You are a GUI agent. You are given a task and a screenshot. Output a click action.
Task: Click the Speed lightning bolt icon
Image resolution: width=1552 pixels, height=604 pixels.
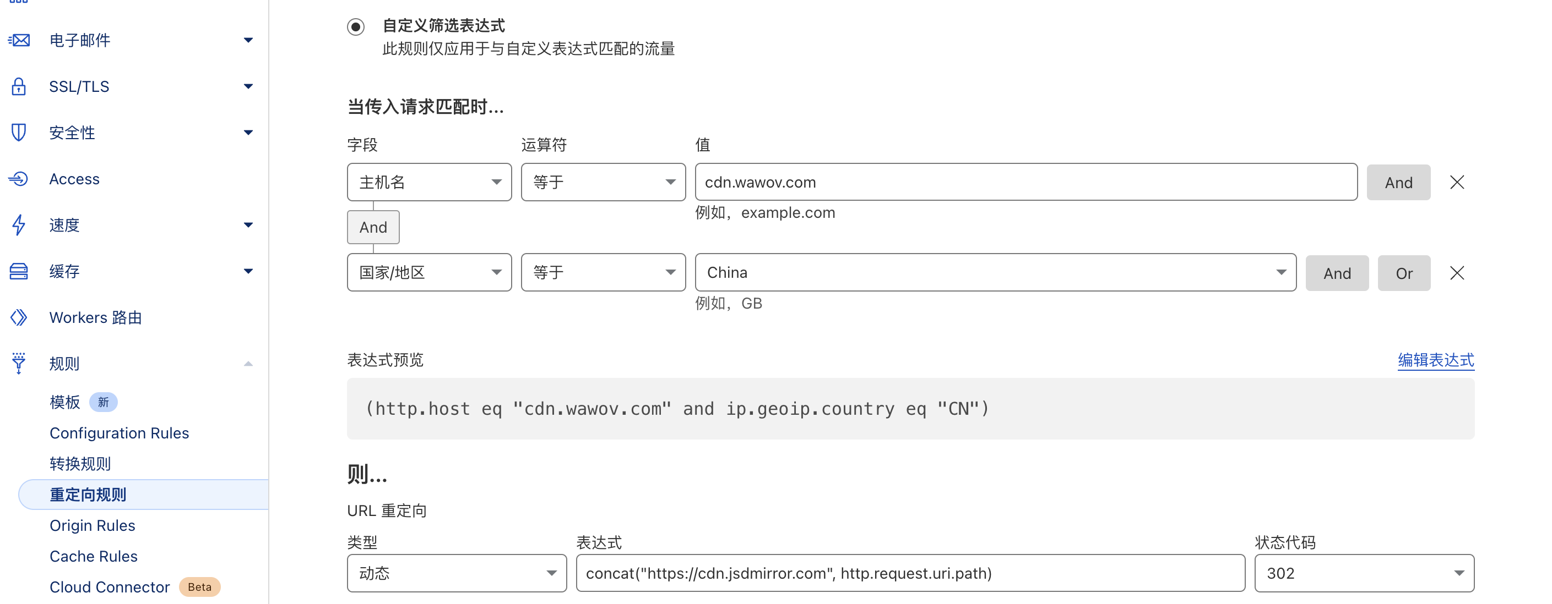19,225
